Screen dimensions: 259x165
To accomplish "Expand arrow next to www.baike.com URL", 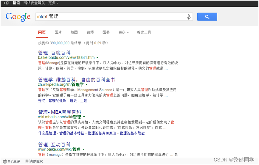I will pos(83,149).
